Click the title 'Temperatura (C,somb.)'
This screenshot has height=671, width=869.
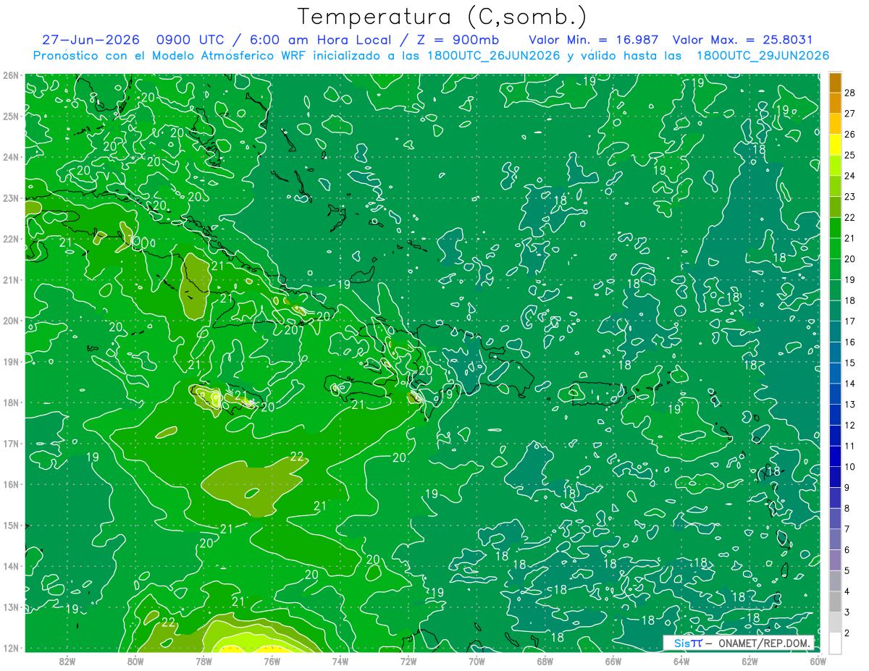tap(442, 17)
